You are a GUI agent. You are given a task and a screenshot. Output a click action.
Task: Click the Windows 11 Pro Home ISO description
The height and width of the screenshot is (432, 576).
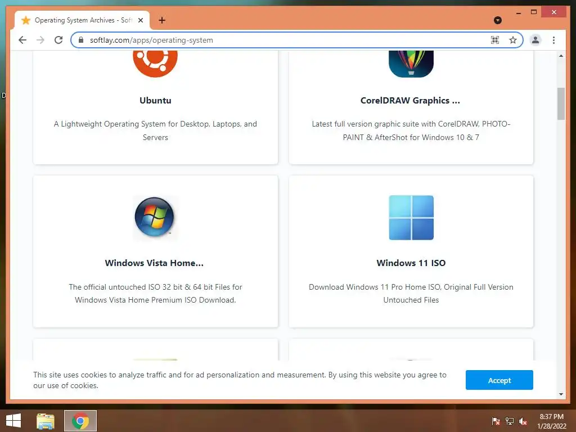[411, 293]
